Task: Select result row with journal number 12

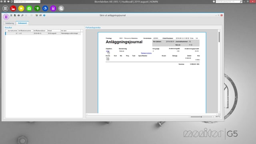Action: (x=43, y=33)
